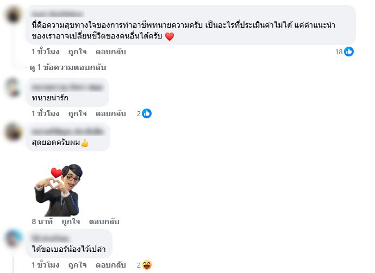The height and width of the screenshot is (273, 375).
Task: Open avatar of the ทนายน่ารัก commenter
Action: click(14, 88)
